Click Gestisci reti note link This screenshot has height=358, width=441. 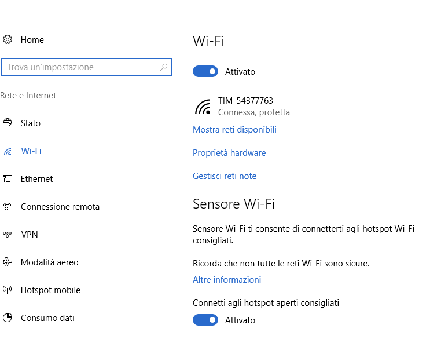225,176
